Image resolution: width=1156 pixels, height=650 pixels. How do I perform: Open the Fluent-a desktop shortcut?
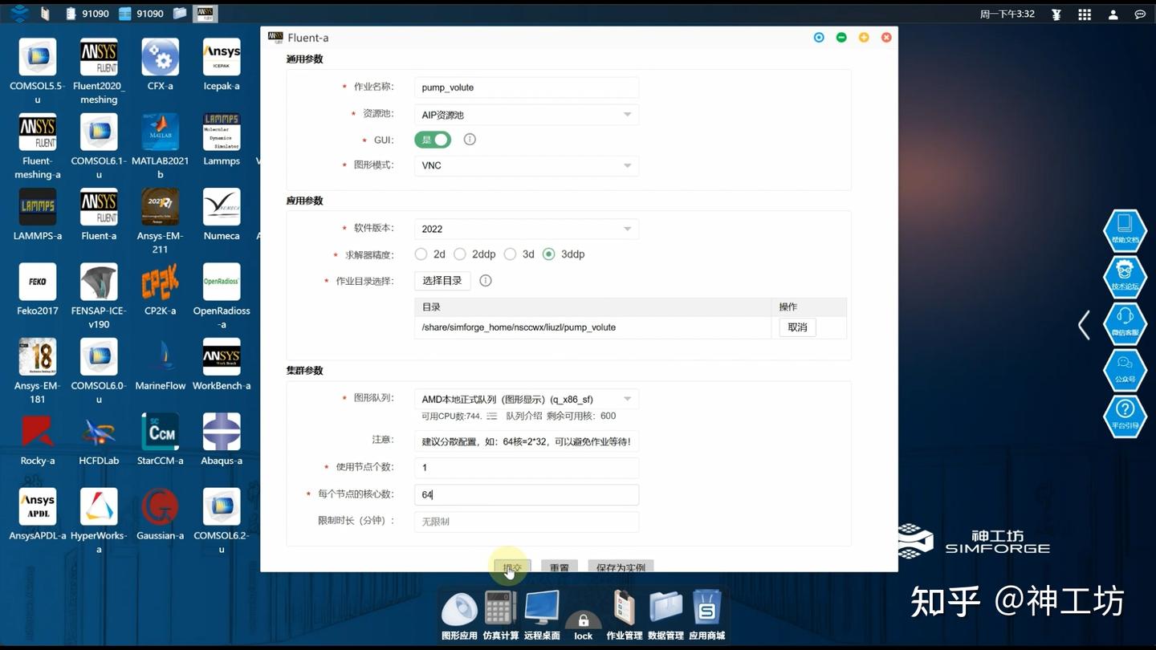99,207
